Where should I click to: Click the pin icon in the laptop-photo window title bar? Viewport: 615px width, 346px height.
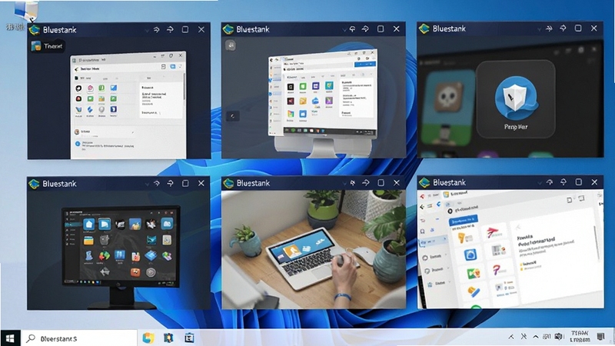pyautogui.click(x=353, y=183)
